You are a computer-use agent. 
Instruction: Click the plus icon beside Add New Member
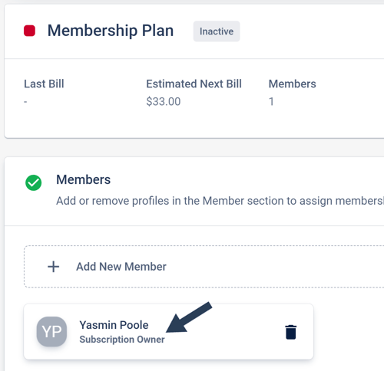tap(54, 267)
